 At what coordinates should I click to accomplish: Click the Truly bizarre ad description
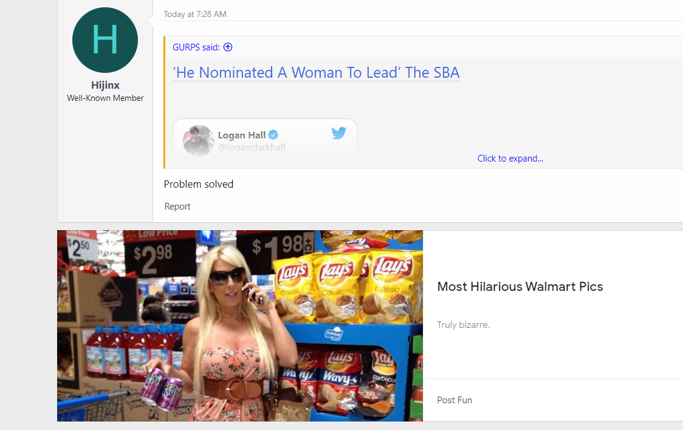463,325
